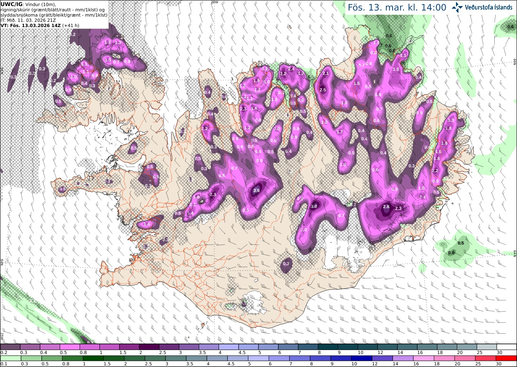Pick upper-row legend swatch above 1.5
This screenshot has height=367, width=517.
(129, 347)
